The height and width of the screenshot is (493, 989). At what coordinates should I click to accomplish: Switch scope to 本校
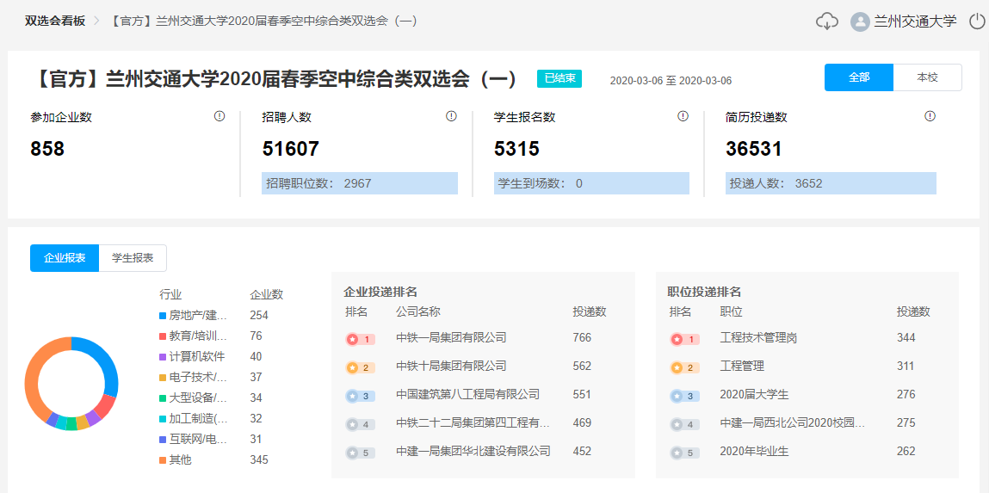click(927, 77)
